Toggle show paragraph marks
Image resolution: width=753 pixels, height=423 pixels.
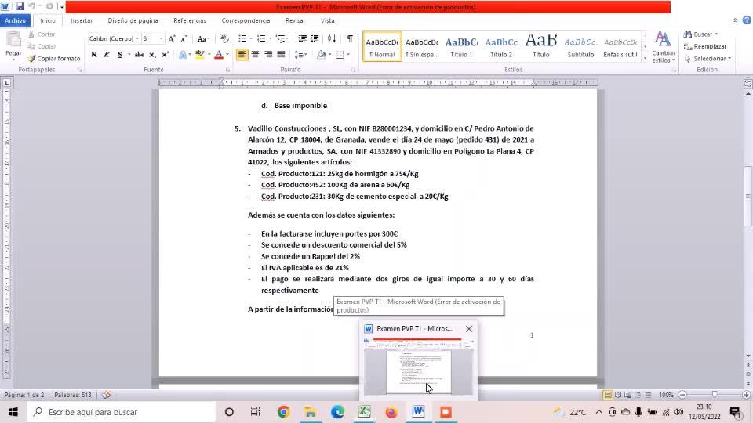click(350, 38)
